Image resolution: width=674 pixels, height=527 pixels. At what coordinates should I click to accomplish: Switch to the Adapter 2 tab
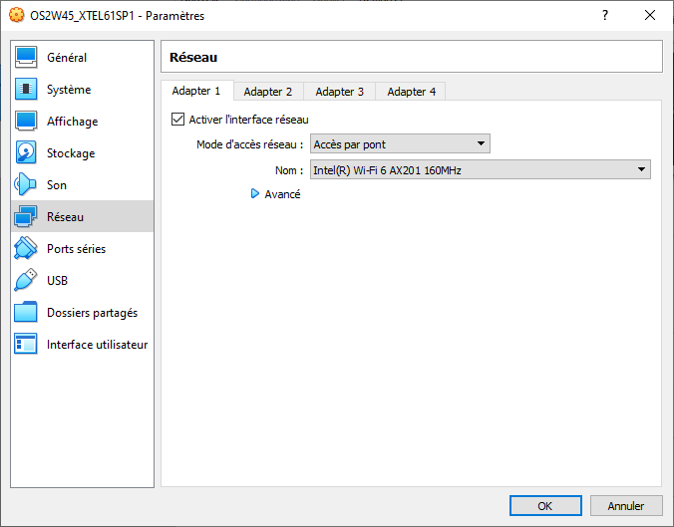coord(268,92)
